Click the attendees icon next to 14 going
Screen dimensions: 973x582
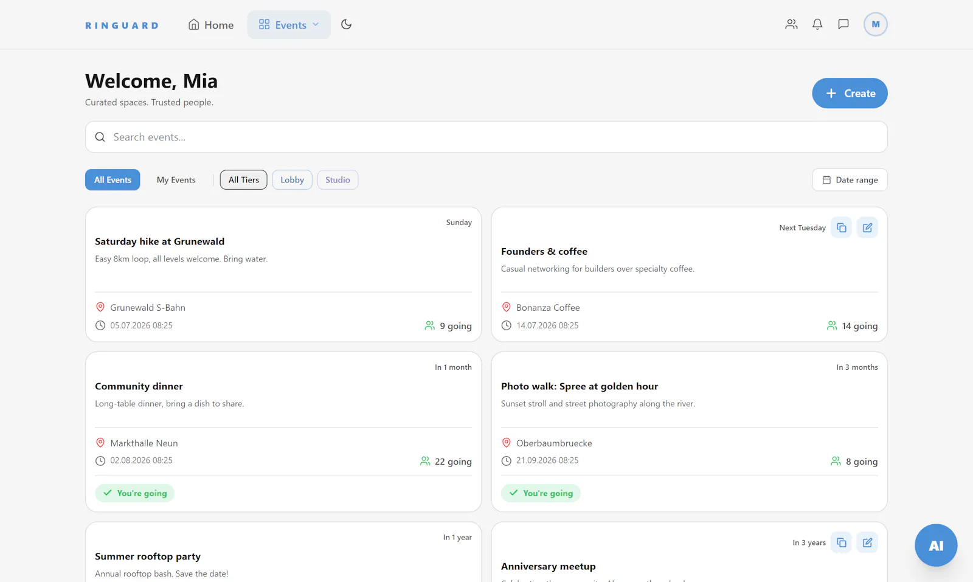tap(832, 325)
